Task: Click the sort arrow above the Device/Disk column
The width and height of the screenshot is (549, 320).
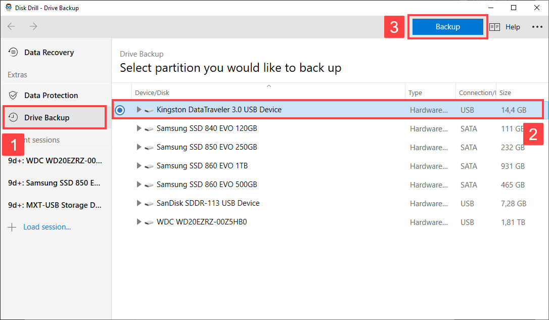Action: pyautogui.click(x=268, y=86)
